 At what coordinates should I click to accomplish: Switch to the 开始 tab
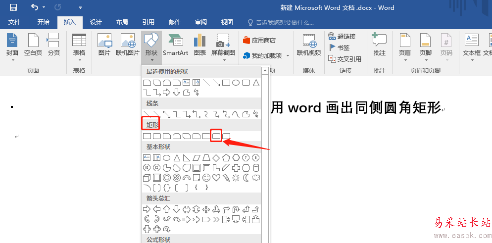point(43,22)
